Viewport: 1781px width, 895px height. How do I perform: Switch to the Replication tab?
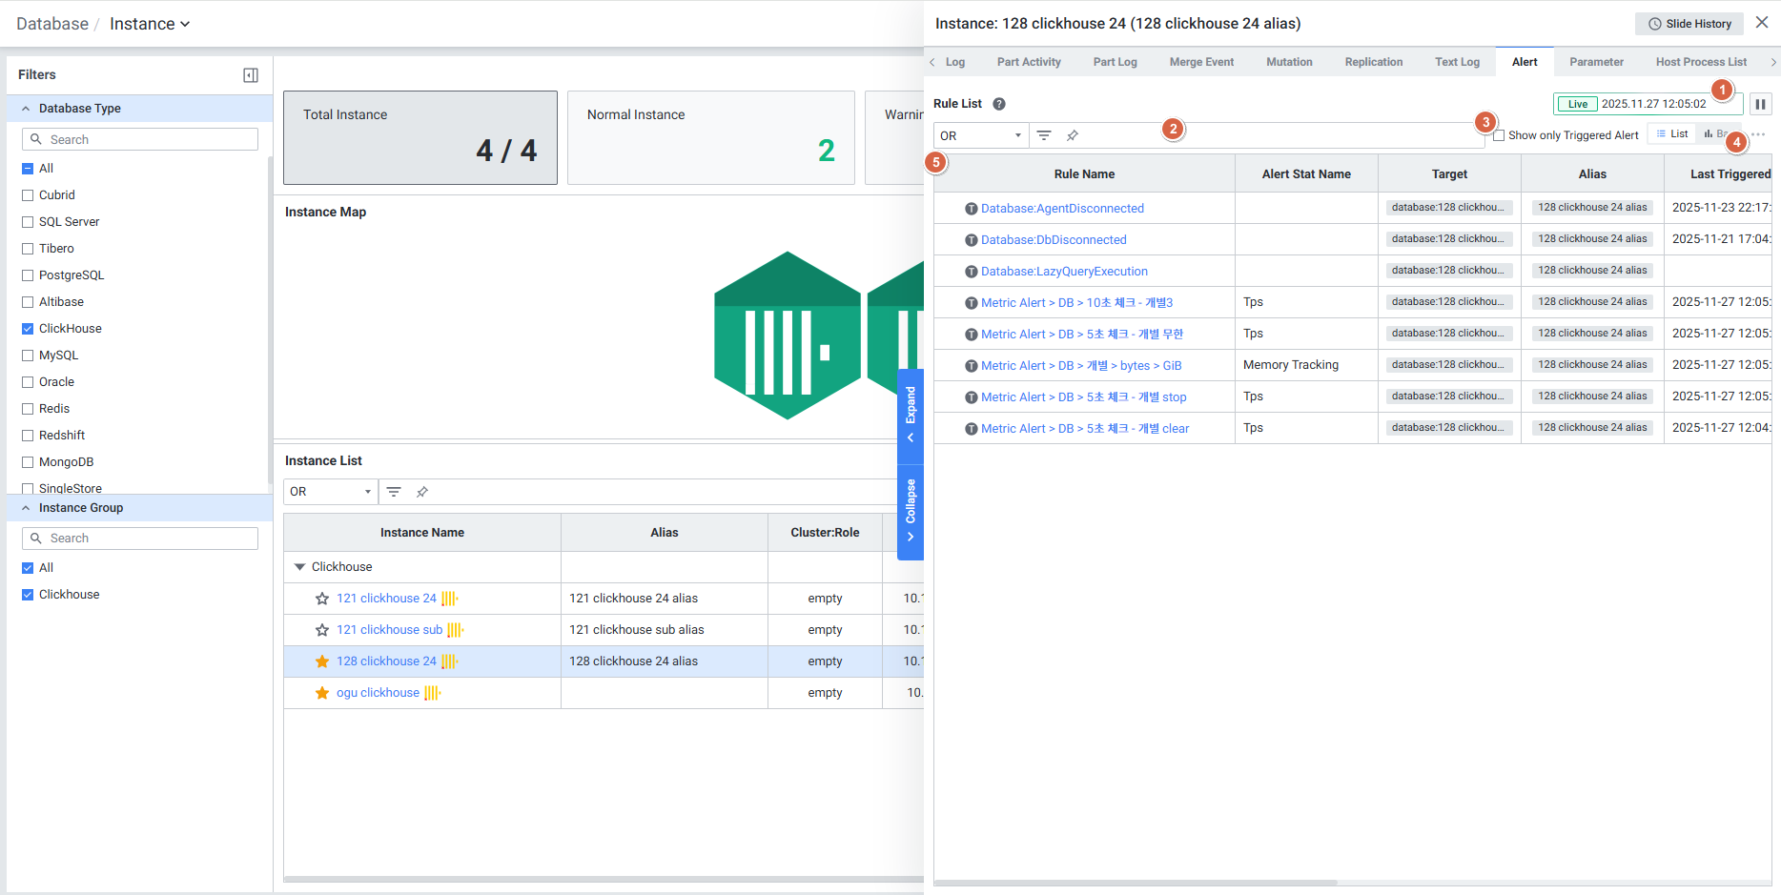pos(1373,62)
